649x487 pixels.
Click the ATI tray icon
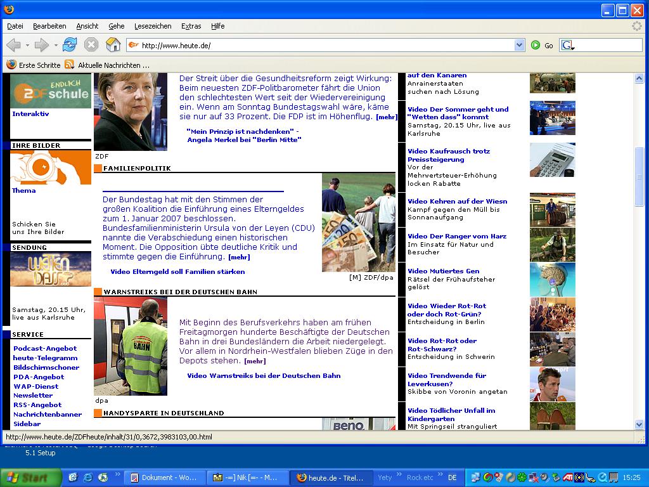click(567, 477)
